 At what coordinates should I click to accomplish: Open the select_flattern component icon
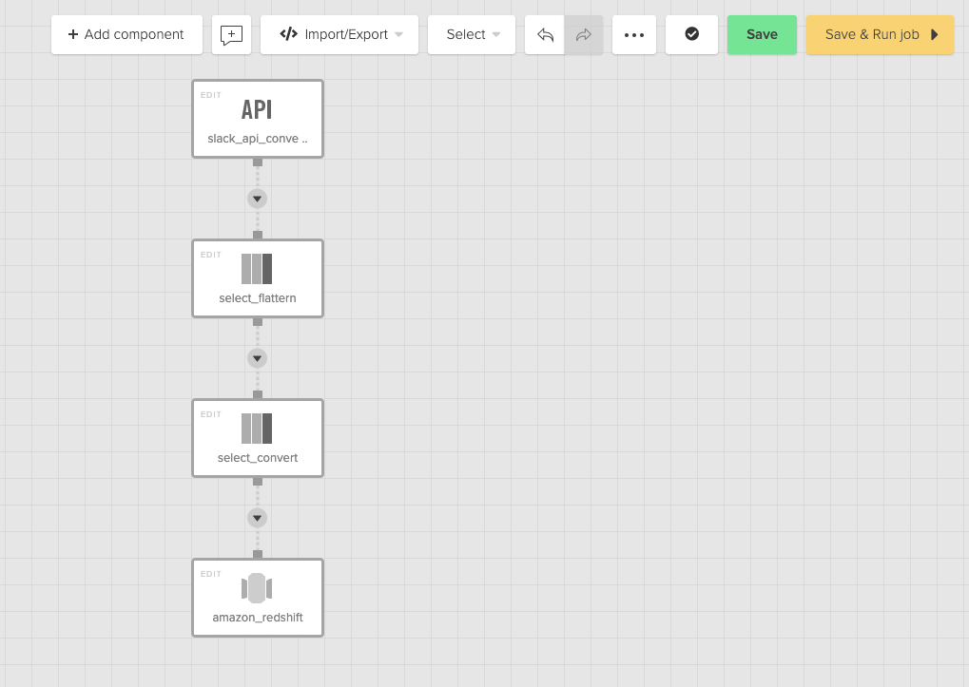coord(257,269)
